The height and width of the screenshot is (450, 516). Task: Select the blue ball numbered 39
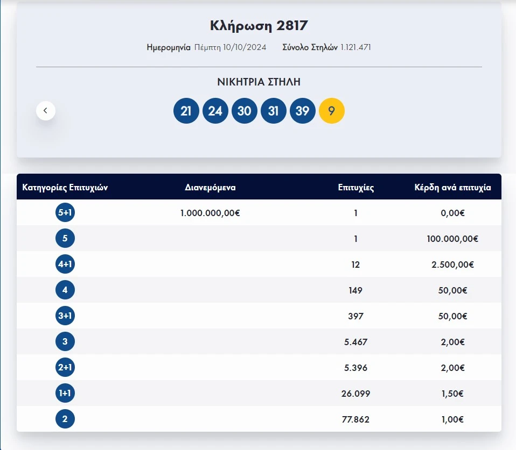click(303, 111)
